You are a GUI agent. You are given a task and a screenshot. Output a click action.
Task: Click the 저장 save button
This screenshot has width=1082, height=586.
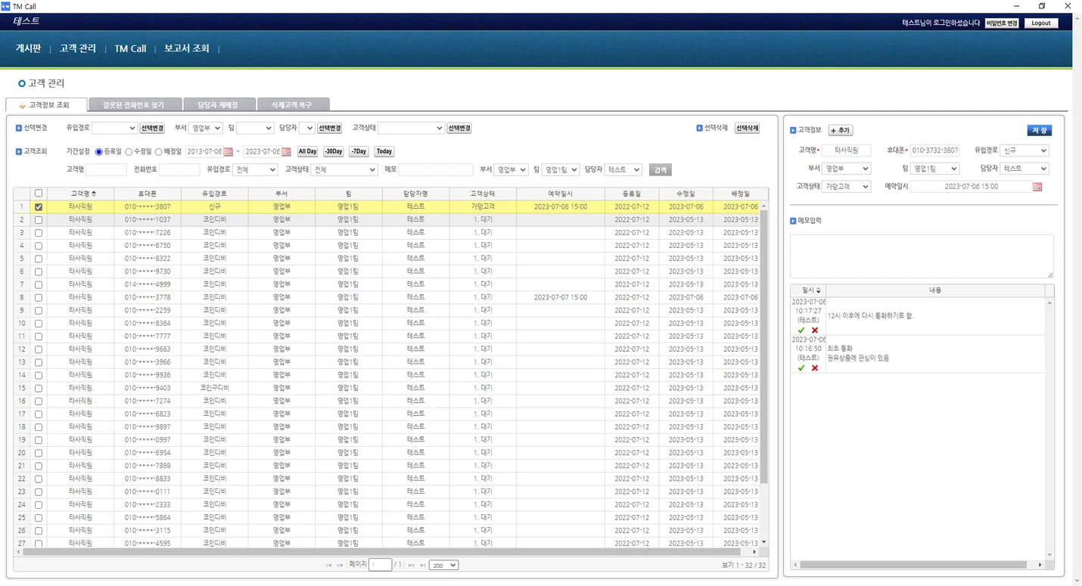point(1040,131)
